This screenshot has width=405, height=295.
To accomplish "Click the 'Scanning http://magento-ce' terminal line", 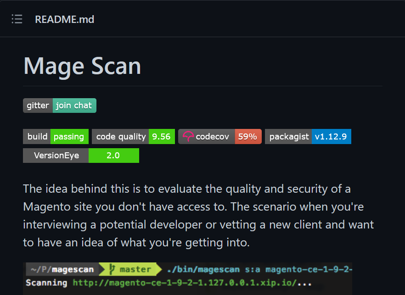I will (169, 283).
